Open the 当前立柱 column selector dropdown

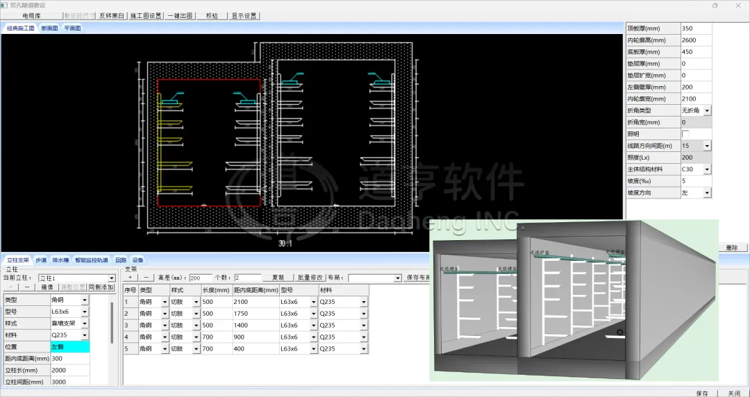point(111,278)
